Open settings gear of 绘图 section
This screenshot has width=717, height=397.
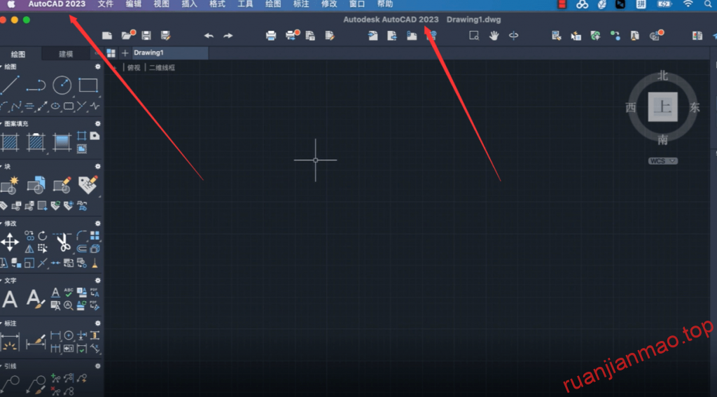point(97,67)
